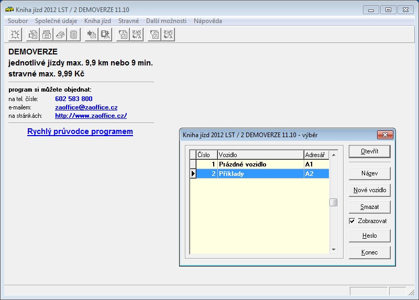
Task: Open the Kniha jízd menu
Action: (97, 21)
